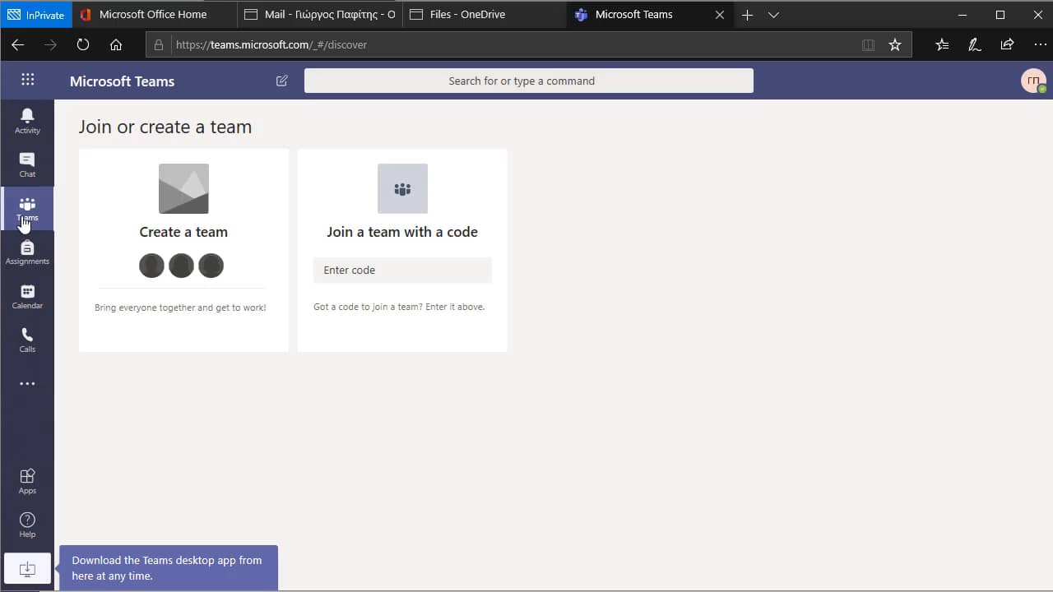Click the InPrivate badge
This screenshot has width=1053, height=592.
pos(38,15)
